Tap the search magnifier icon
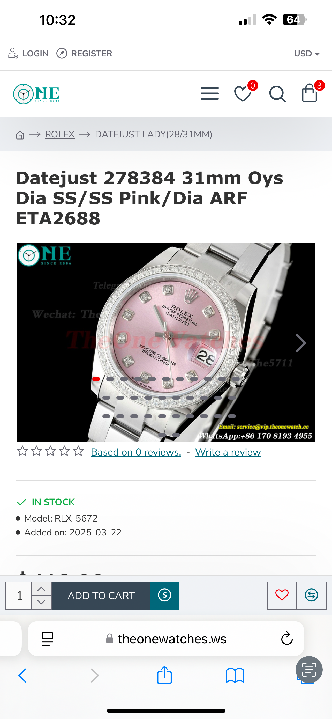332x719 pixels. click(x=277, y=94)
